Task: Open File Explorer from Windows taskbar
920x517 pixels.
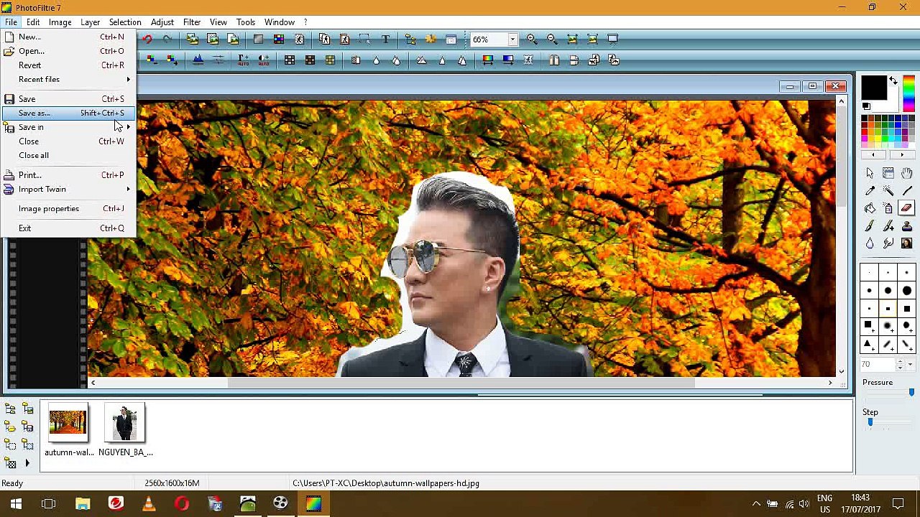Action: click(x=83, y=504)
